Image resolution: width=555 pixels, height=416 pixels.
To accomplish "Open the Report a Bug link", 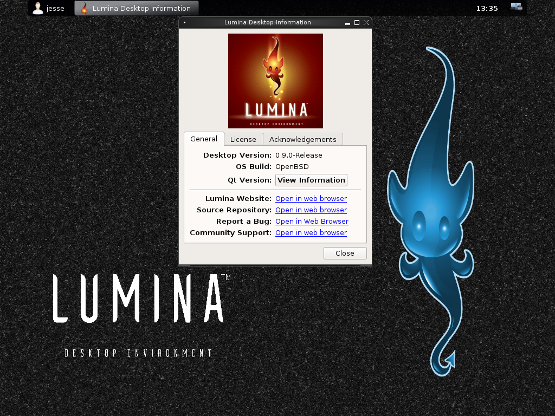I will (312, 221).
